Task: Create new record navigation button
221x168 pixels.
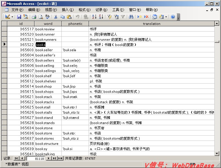Action: pos(60,158)
